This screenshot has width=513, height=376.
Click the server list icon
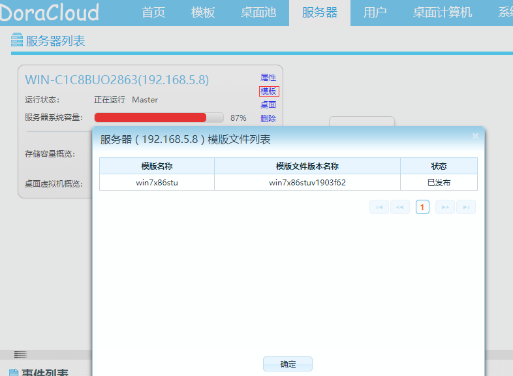tap(17, 40)
